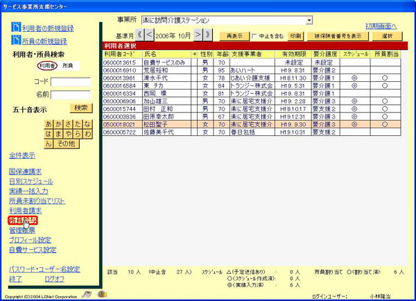
Task: Open 利用者請求 menu link
Action: point(26,211)
